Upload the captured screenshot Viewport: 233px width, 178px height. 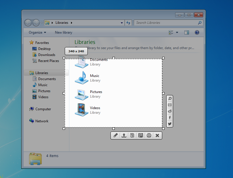[124, 135]
